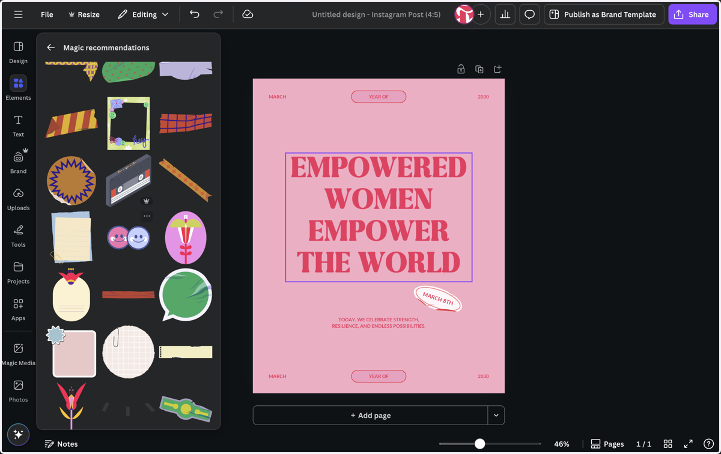Select the red grid tape element

click(x=186, y=123)
